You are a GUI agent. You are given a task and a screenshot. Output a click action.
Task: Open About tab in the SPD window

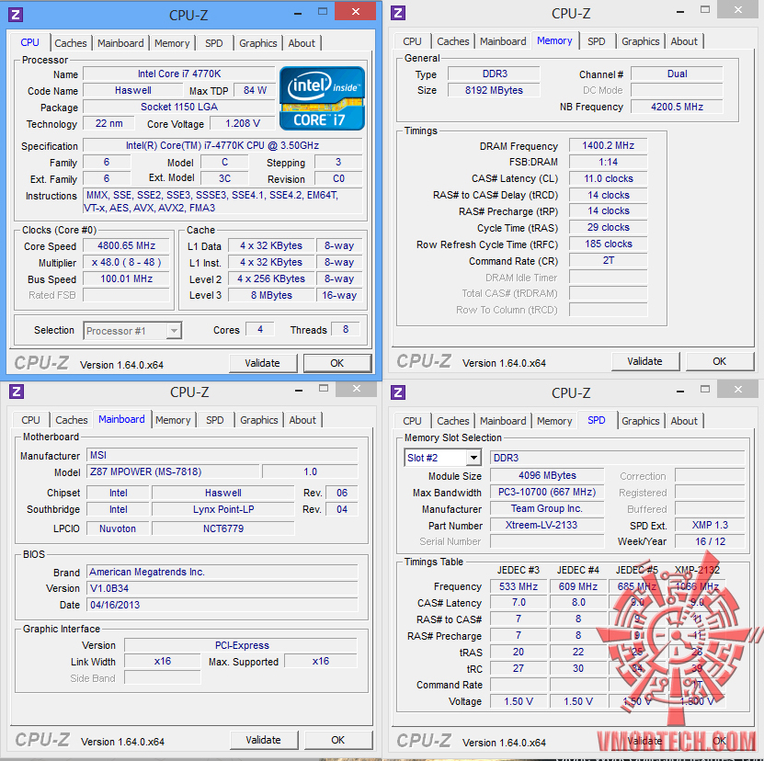pyautogui.click(x=684, y=421)
